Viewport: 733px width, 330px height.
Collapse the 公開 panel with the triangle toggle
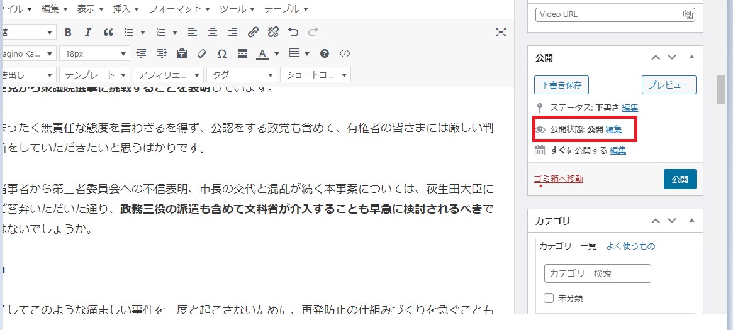(x=691, y=57)
